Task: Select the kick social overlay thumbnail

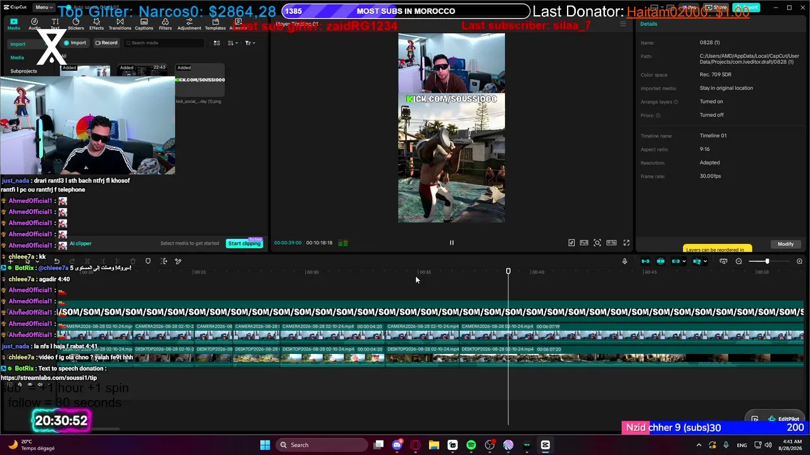Action: (200, 80)
